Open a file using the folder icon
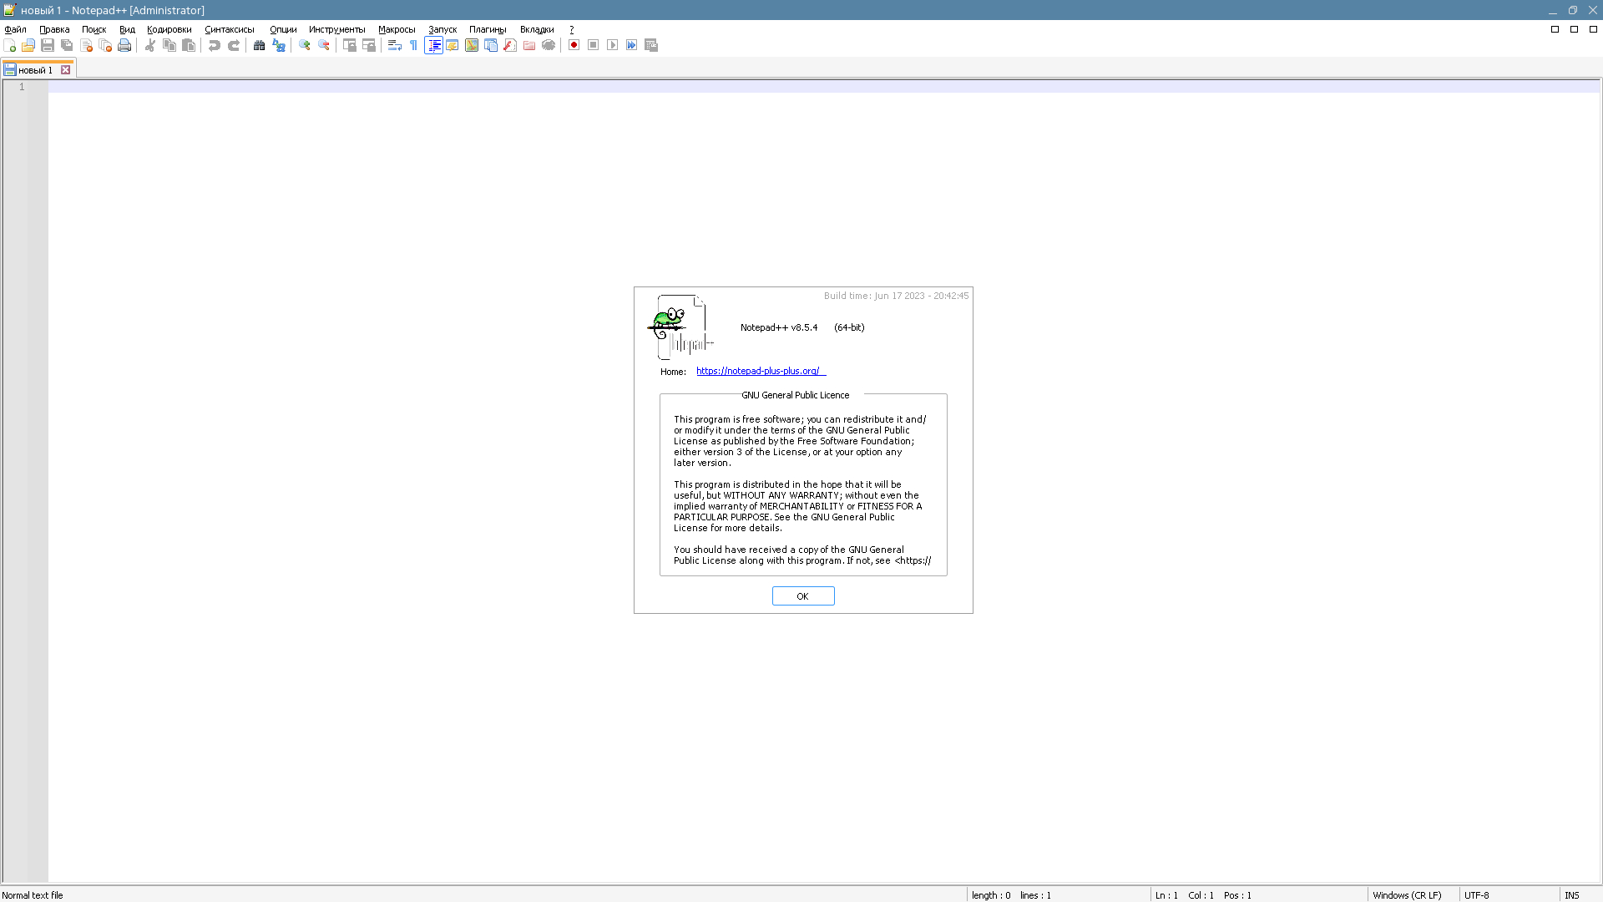1603x902 pixels. point(28,45)
